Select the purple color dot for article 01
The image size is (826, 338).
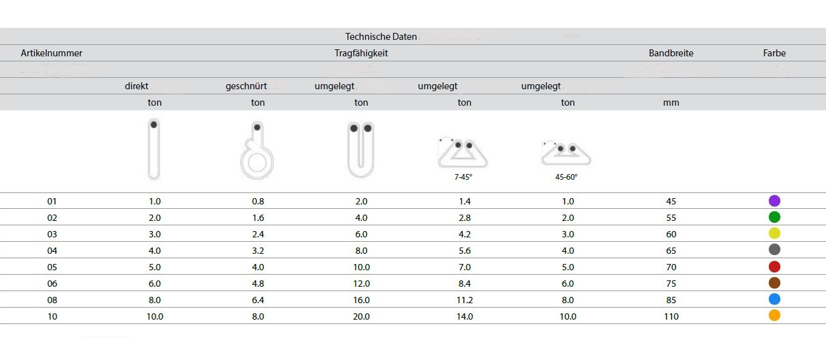pyautogui.click(x=774, y=201)
